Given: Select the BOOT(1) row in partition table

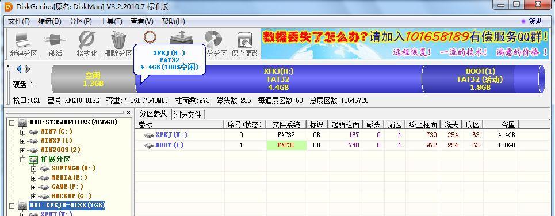Looking at the screenshot, I should pyautogui.click(x=326, y=145).
